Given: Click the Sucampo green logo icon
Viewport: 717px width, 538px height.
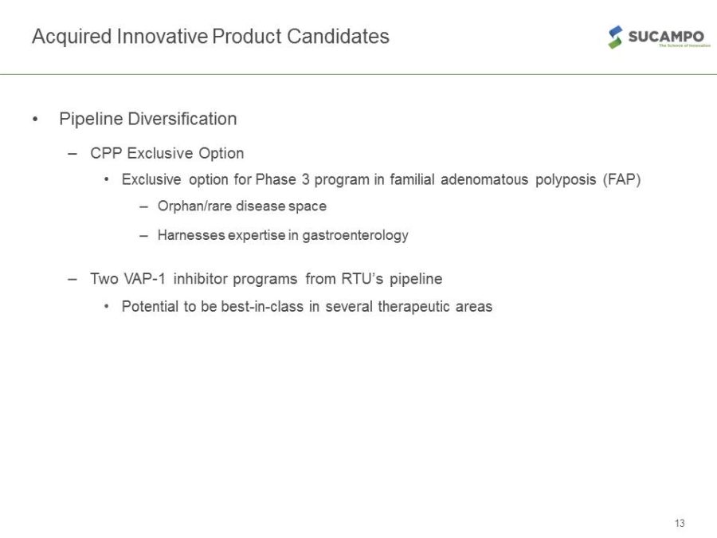Looking at the screenshot, I should click(616, 37).
